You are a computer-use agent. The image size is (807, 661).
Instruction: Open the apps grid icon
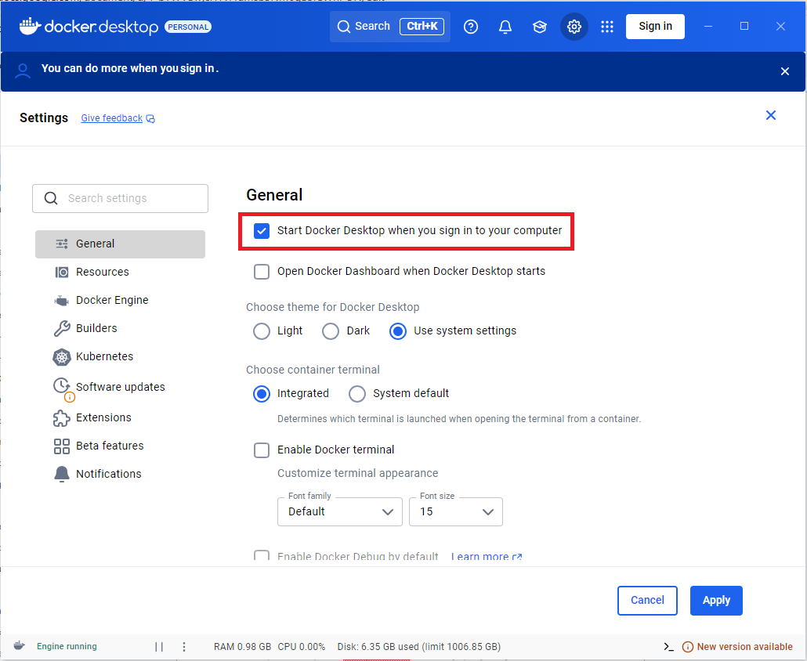tap(607, 27)
